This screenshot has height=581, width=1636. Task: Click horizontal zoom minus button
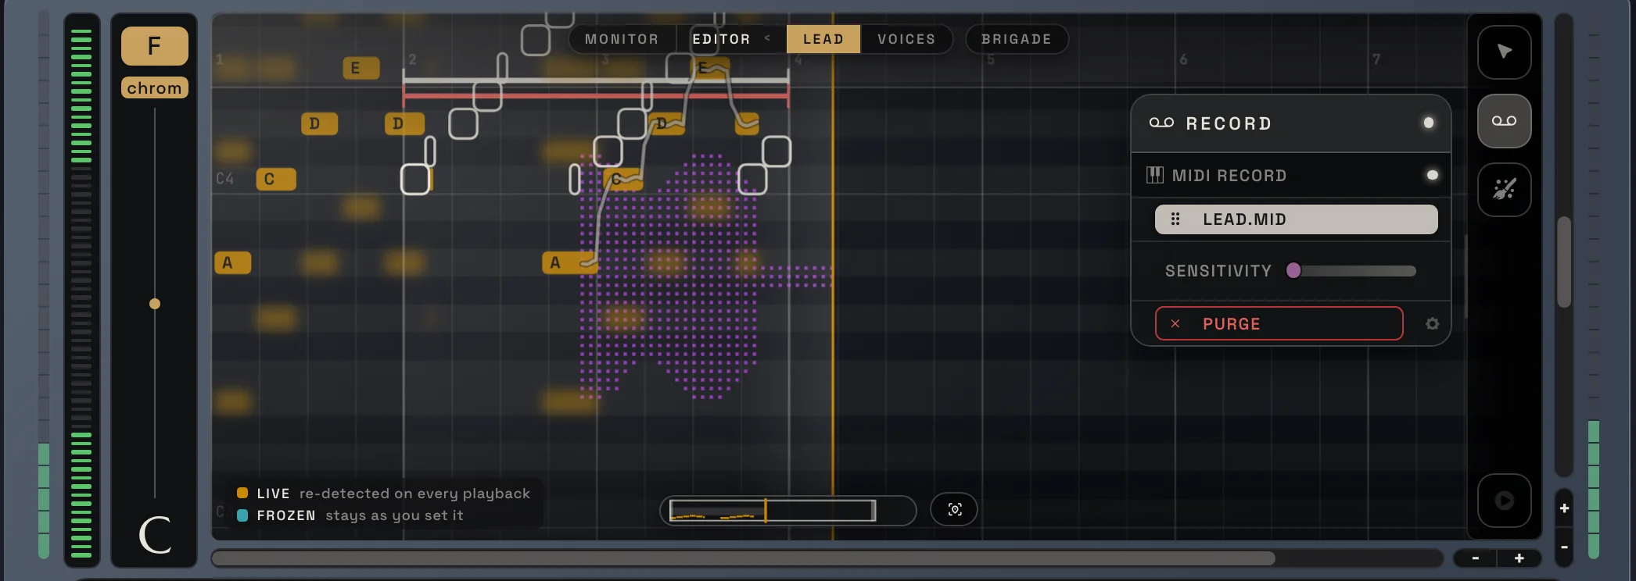click(x=1475, y=558)
